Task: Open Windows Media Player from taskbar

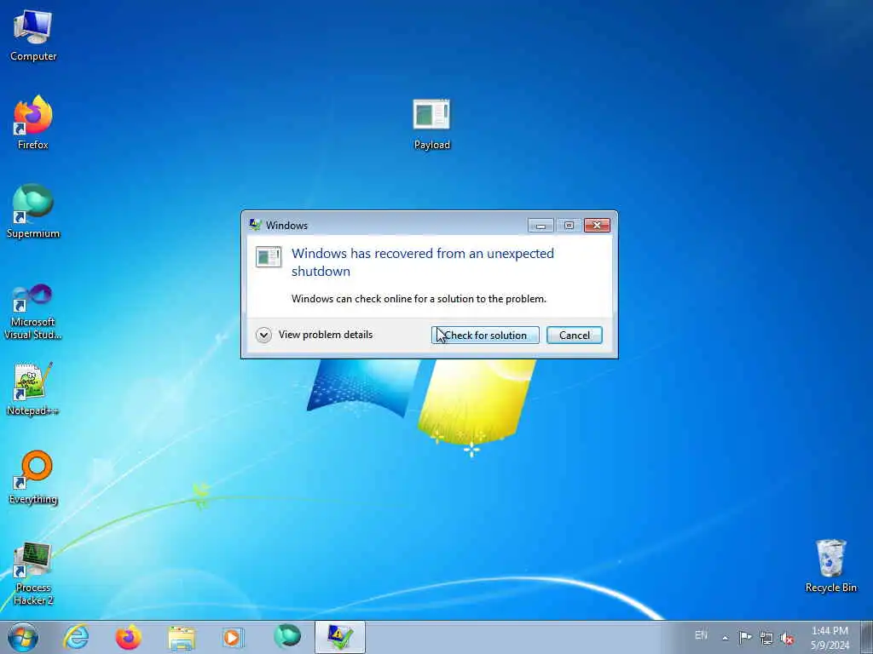Action: coord(234,637)
